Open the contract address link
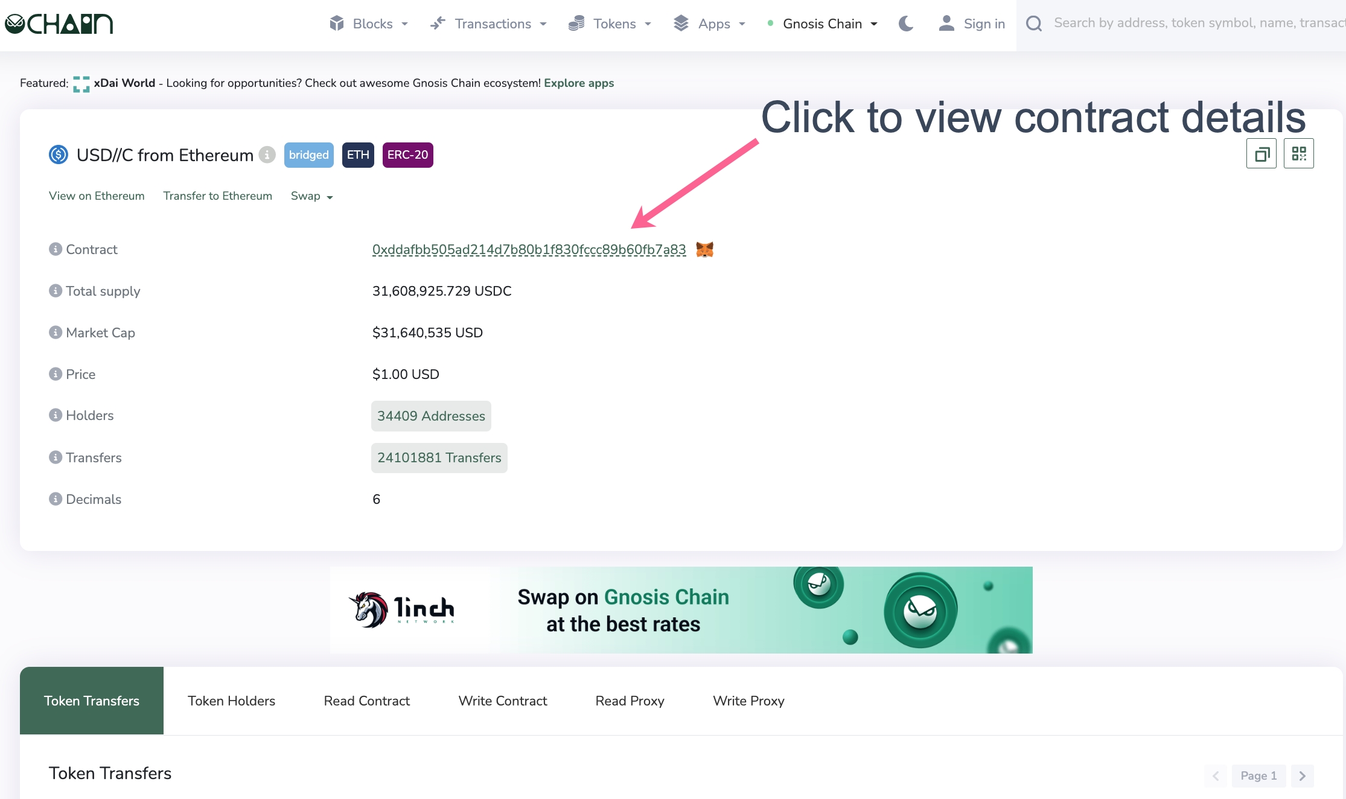1346x799 pixels. [x=529, y=249]
